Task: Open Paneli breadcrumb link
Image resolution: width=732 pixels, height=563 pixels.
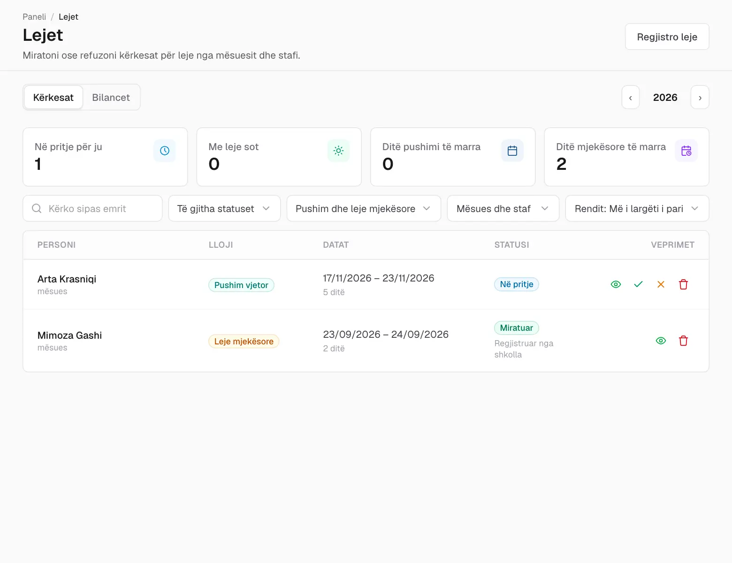Action: tap(34, 17)
